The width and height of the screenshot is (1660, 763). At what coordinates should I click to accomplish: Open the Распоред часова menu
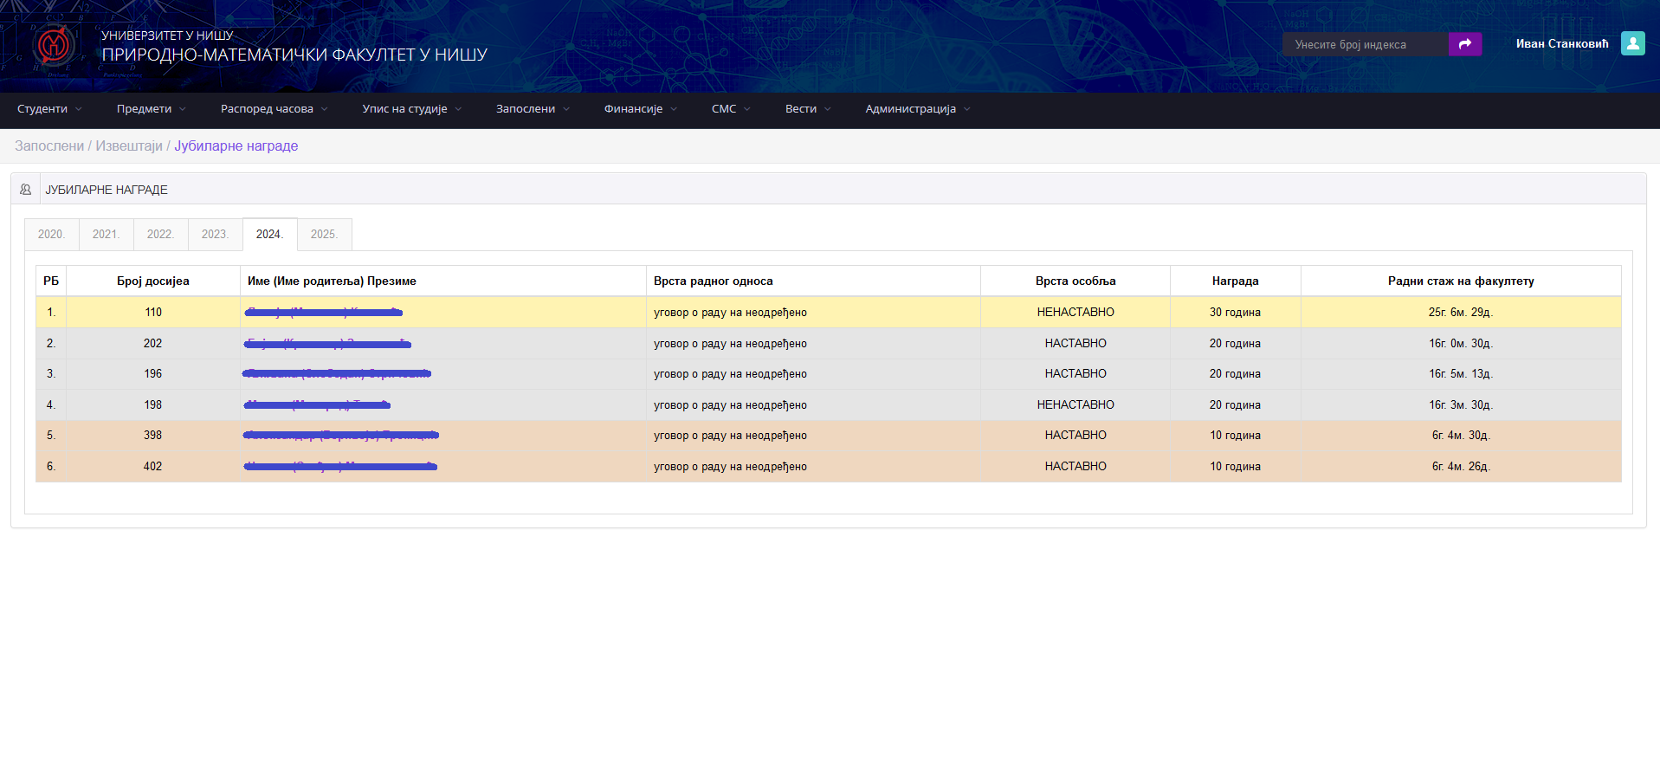tap(274, 109)
